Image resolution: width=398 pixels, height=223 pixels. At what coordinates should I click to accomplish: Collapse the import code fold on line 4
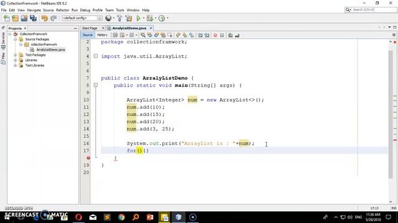coord(96,56)
